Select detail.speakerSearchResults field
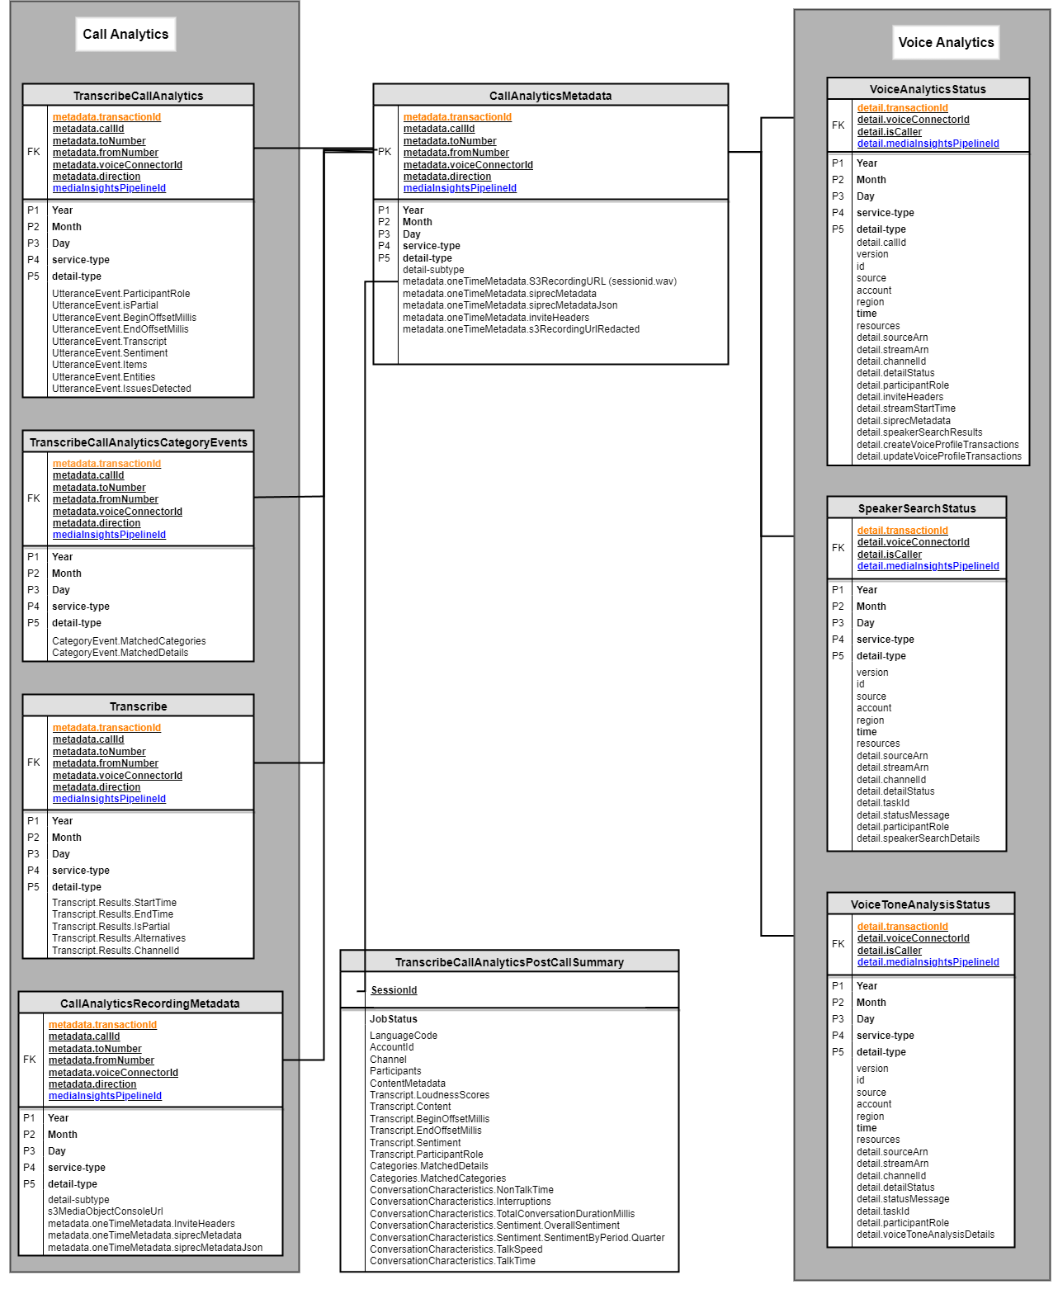Image resolution: width=1058 pixels, height=1289 pixels. click(x=919, y=432)
